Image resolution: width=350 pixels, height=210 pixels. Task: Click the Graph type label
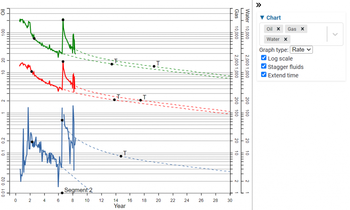pos(274,50)
